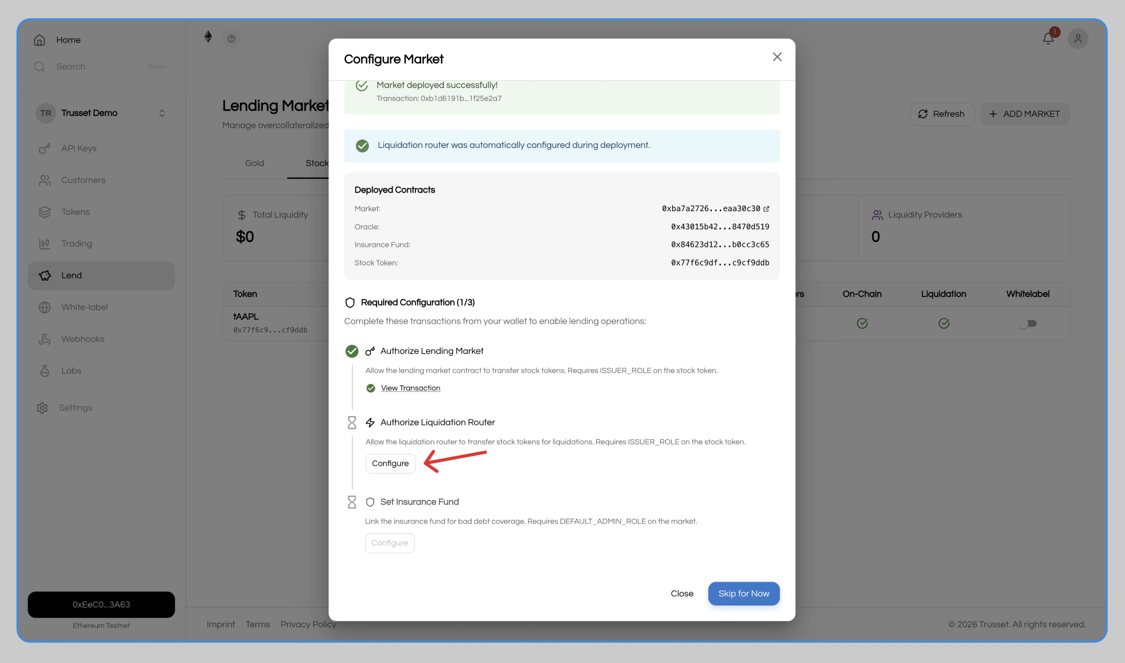This screenshot has width=1125, height=663.
Task: Open the user profile avatar menu
Action: coord(1078,38)
